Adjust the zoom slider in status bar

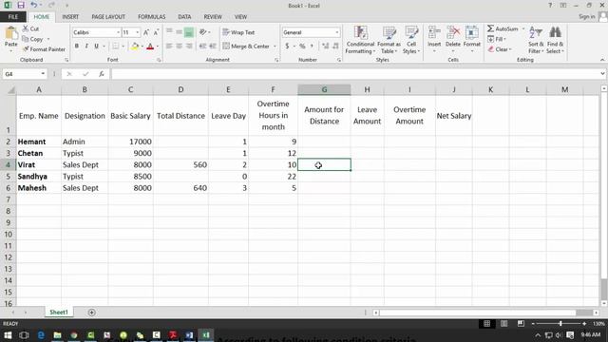coord(560,323)
